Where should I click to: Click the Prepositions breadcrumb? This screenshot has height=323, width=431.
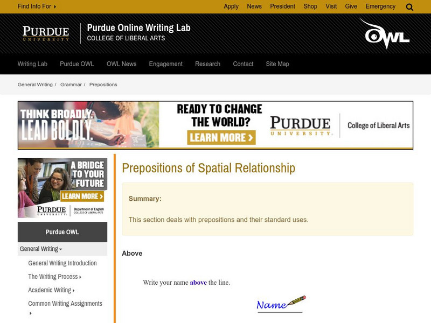click(103, 85)
